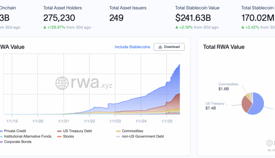Viewport: 275px width, 158px height.
Task: Click the rwa.xyz globe watermark logo
Action: coord(62,83)
